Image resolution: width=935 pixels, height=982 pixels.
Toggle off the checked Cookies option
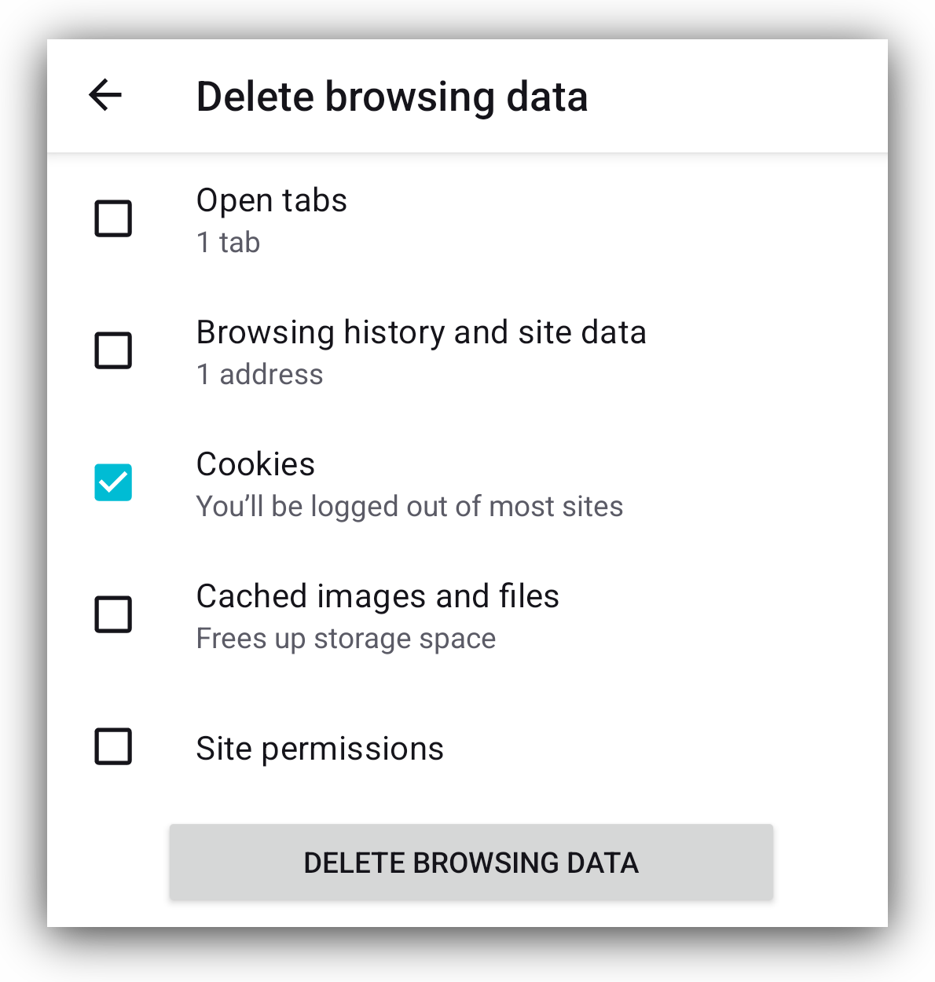(x=113, y=483)
